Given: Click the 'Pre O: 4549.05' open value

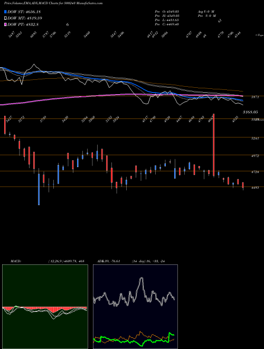Looking at the screenshot, I should [x=167, y=11].
